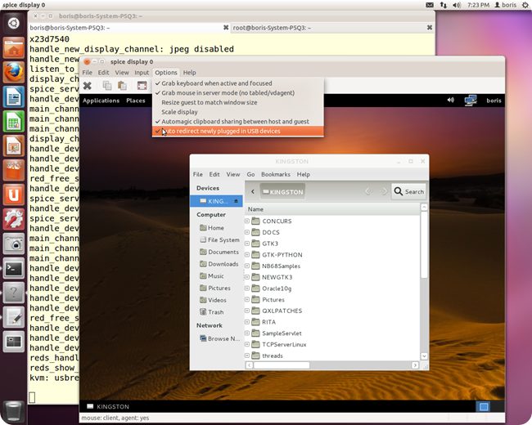Click the fullscreen icon in spice toolbar
The image size is (532, 425).
(x=142, y=85)
